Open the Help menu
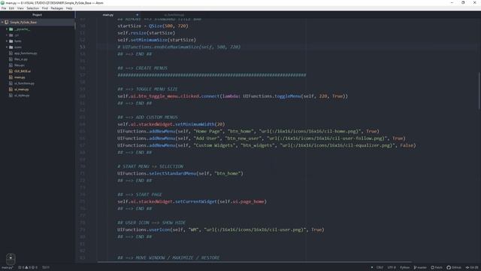Viewport: 481px width, 271px height. tap(69, 8)
